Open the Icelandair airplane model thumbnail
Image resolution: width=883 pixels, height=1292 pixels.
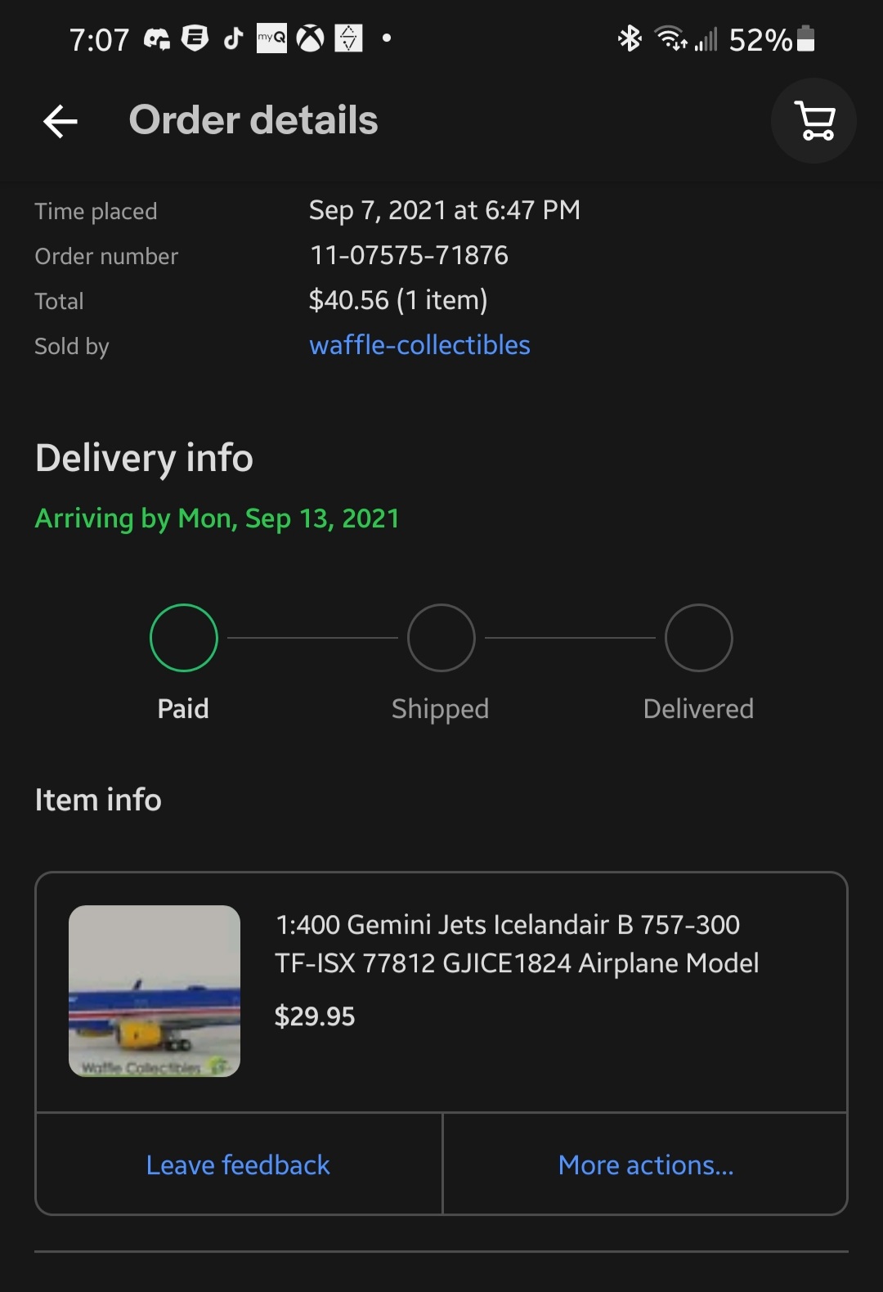click(x=155, y=991)
